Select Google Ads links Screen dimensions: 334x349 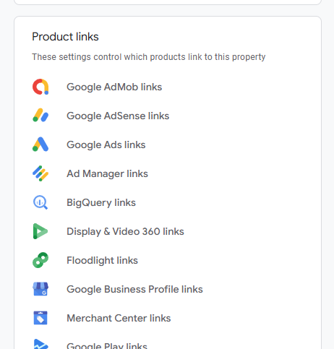tap(106, 145)
